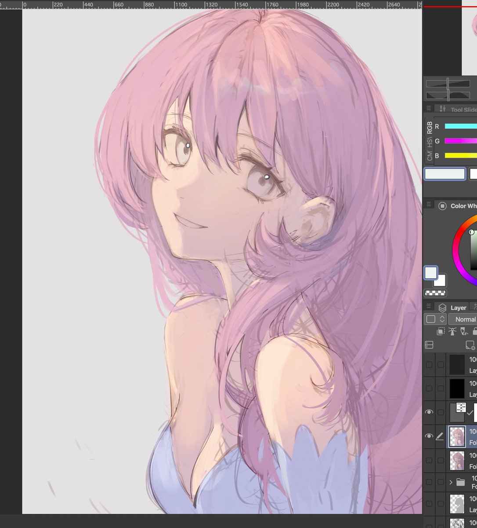This screenshot has height=528, width=477.
Task: Click the horizontal ruler at 1100
Action: click(181, 4)
